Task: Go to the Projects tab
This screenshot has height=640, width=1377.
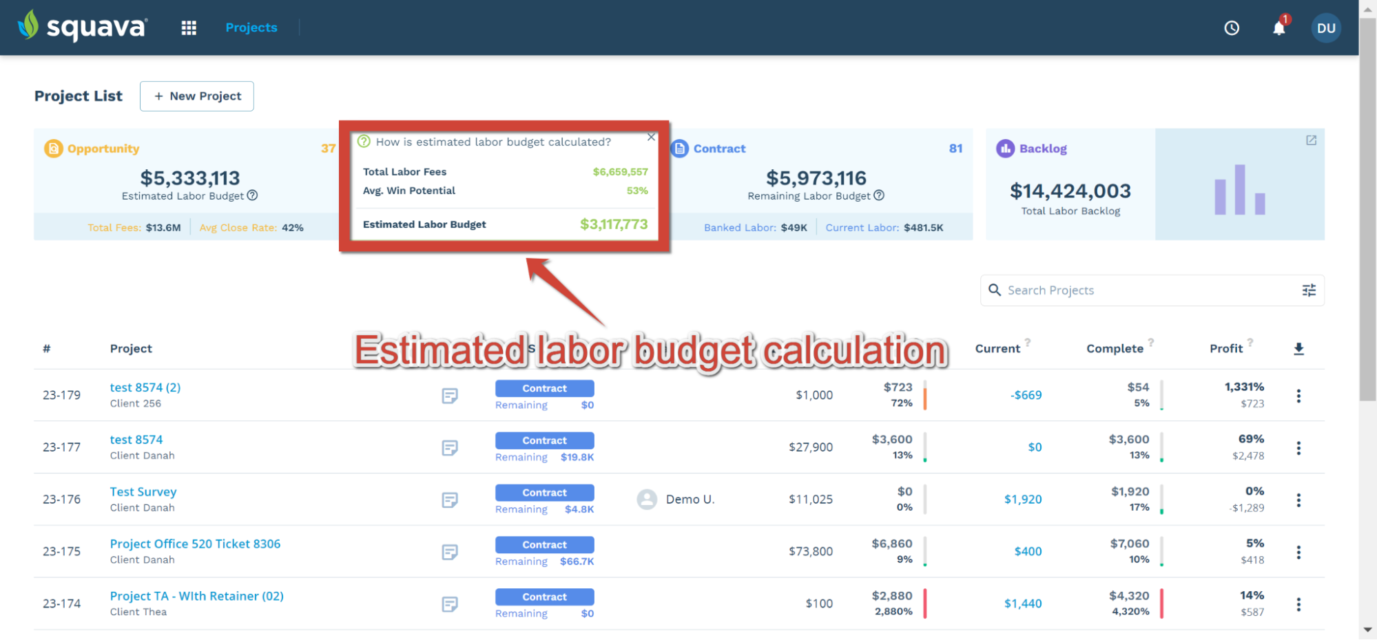Action: coord(251,28)
